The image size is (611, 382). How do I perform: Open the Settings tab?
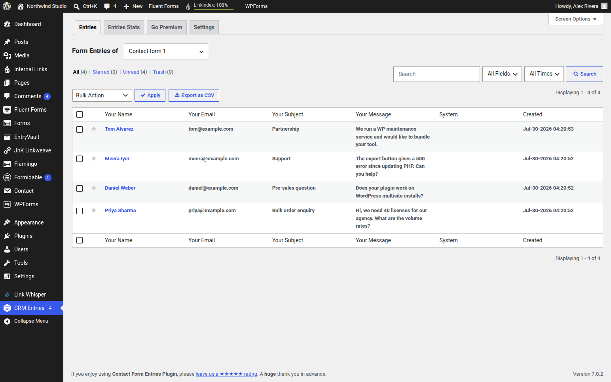click(x=204, y=27)
